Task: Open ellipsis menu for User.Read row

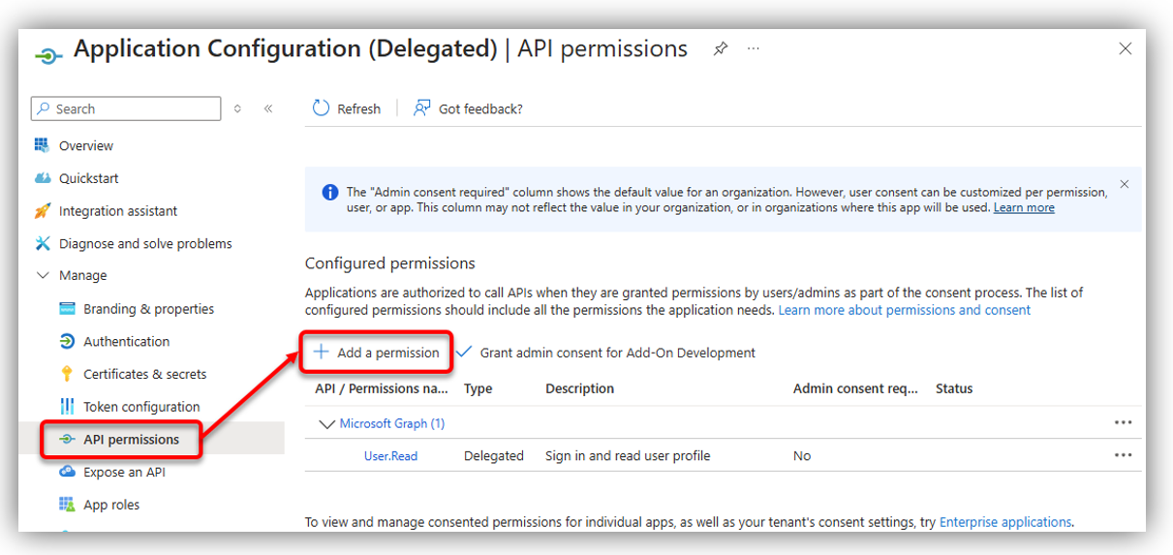Action: tap(1123, 455)
